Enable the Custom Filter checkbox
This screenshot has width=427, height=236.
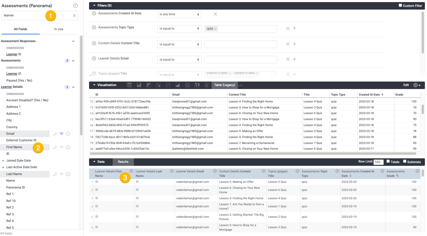(400, 5)
